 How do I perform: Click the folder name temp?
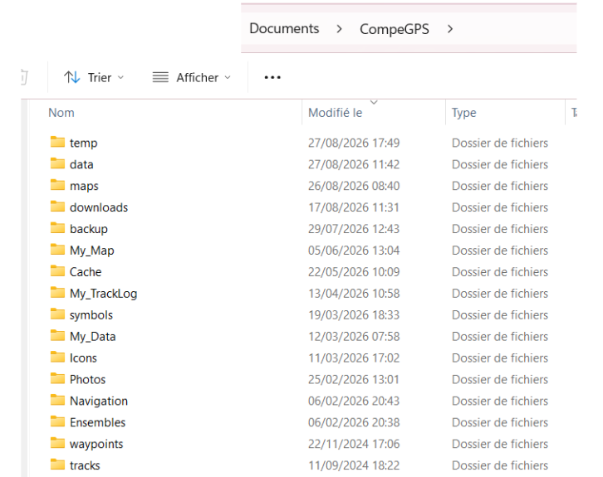coord(83,144)
